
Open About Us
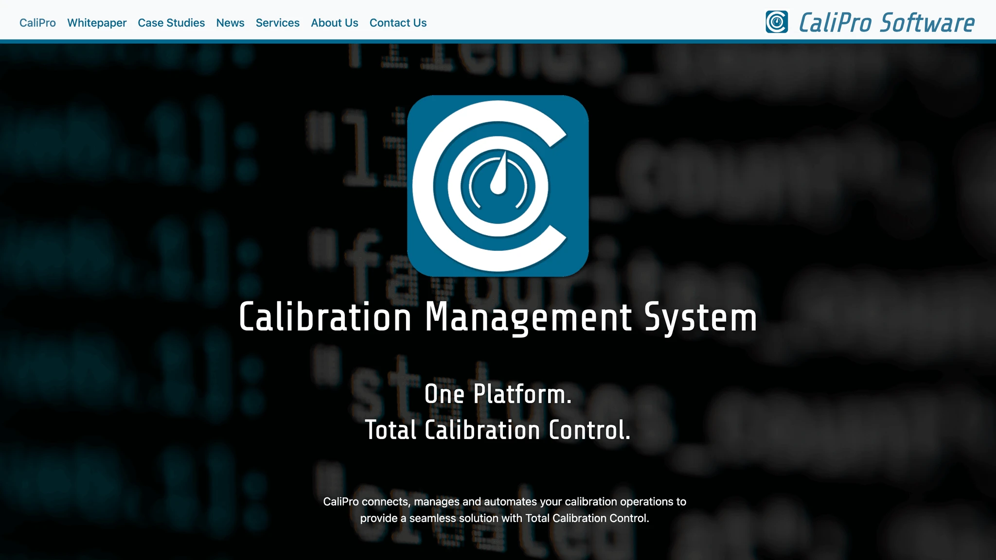[x=334, y=22]
